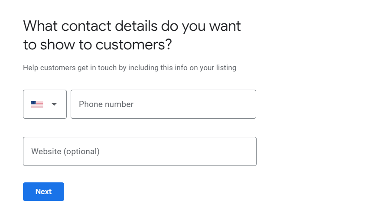The height and width of the screenshot is (214, 381).
Task: Click the 'Next' label to continue
Action: tap(43, 191)
